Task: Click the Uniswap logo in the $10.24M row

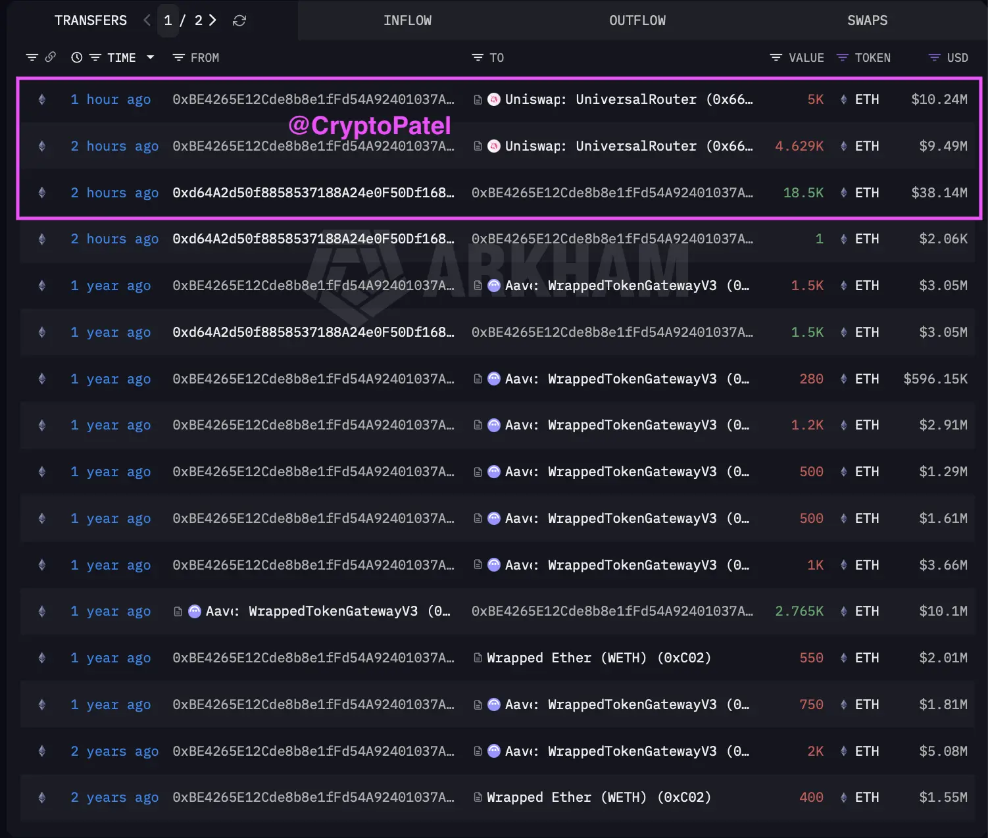Action: [x=494, y=99]
